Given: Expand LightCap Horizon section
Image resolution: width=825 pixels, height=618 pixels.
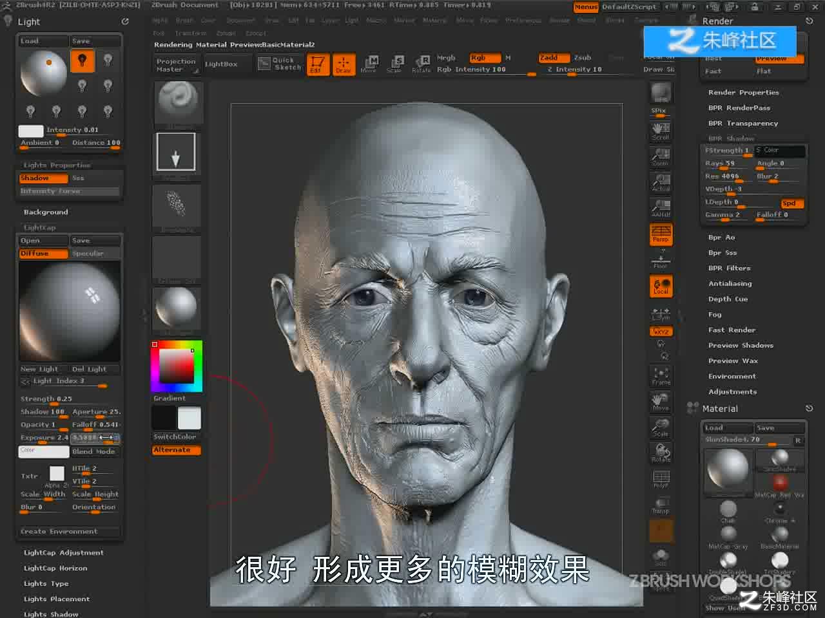Looking at the screenshot, I should point(55,568).
